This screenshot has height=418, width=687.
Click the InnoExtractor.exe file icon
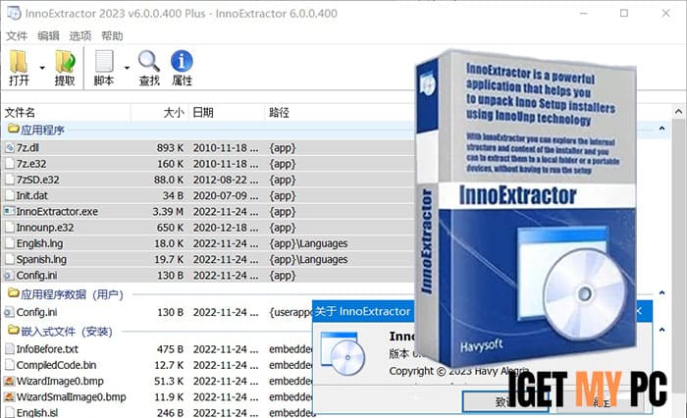9,212
